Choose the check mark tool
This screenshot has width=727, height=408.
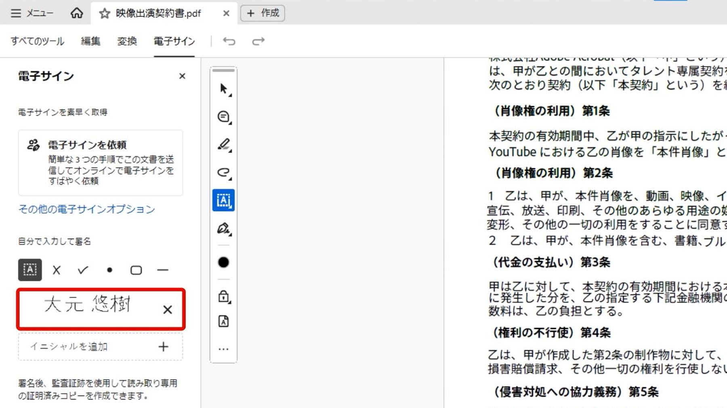coord(83,270)
